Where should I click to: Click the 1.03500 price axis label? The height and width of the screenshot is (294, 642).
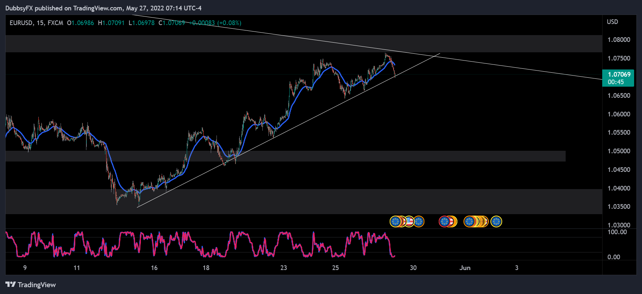[x=619, y=207]
